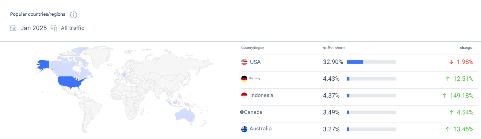
Task: Click the calendar icon beside Jan 2025
Action: [13, 28]
